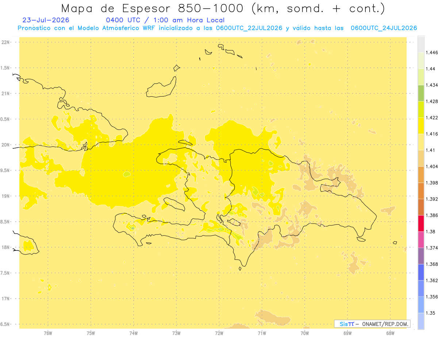Screen dimensions: 438x338
Task: Click the colorbar value 1.392
Action: point(432,199)
